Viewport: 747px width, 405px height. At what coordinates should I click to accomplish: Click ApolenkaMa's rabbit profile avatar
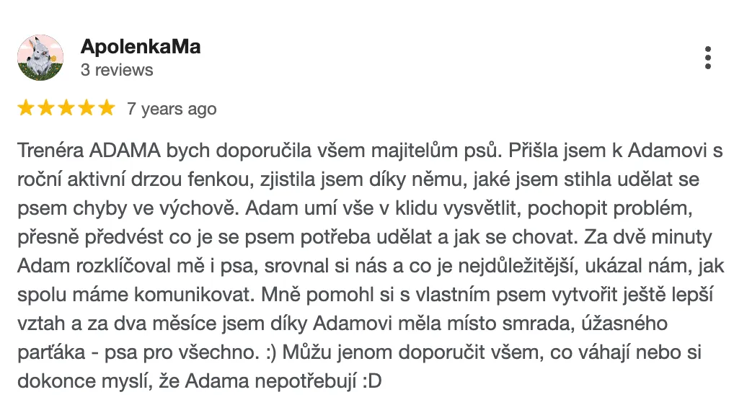[40, 58]
